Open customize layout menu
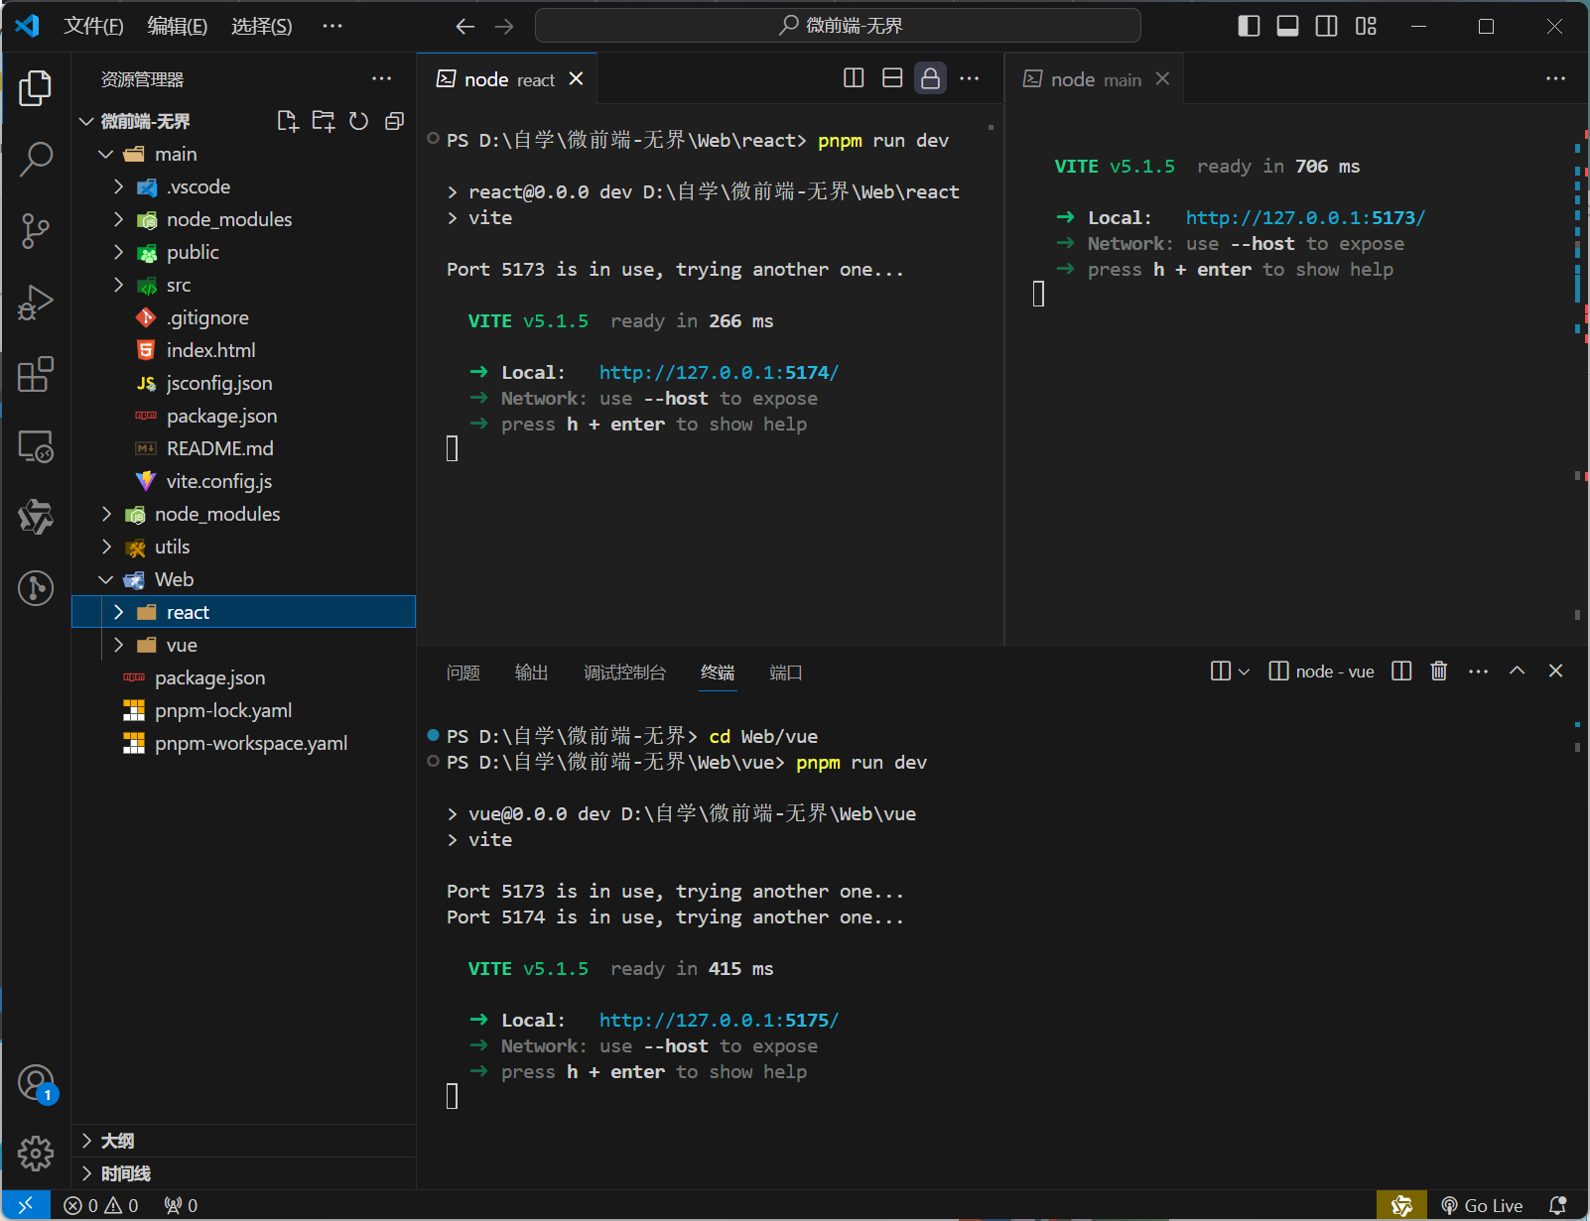 pos(1366,26)
